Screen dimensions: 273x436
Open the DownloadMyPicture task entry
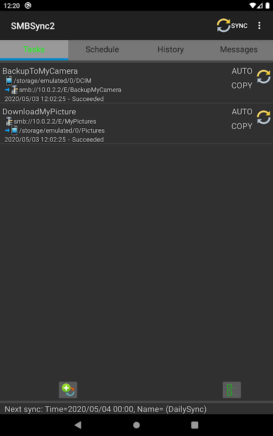click(x=136, y=124)
